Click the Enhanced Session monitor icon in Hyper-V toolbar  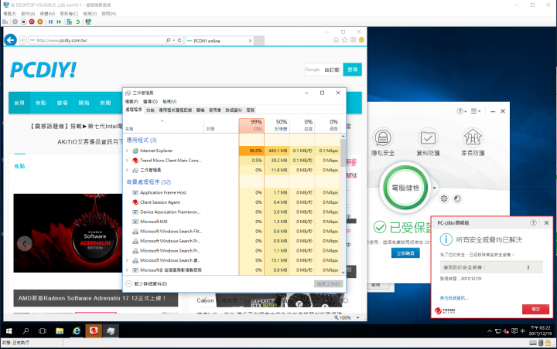point(88,22)
